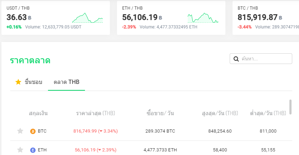
Task: Select the ตลาด THB tab
Action: click(66, 82)
